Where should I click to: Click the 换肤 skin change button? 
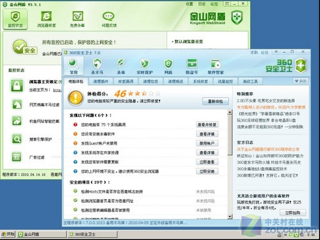pos(301,81)
